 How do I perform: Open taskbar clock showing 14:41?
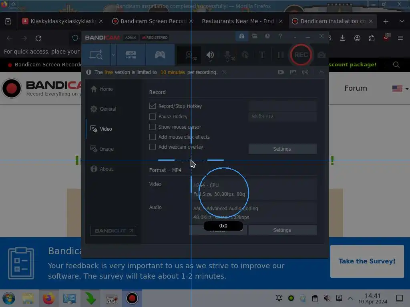tap(373, 298)
